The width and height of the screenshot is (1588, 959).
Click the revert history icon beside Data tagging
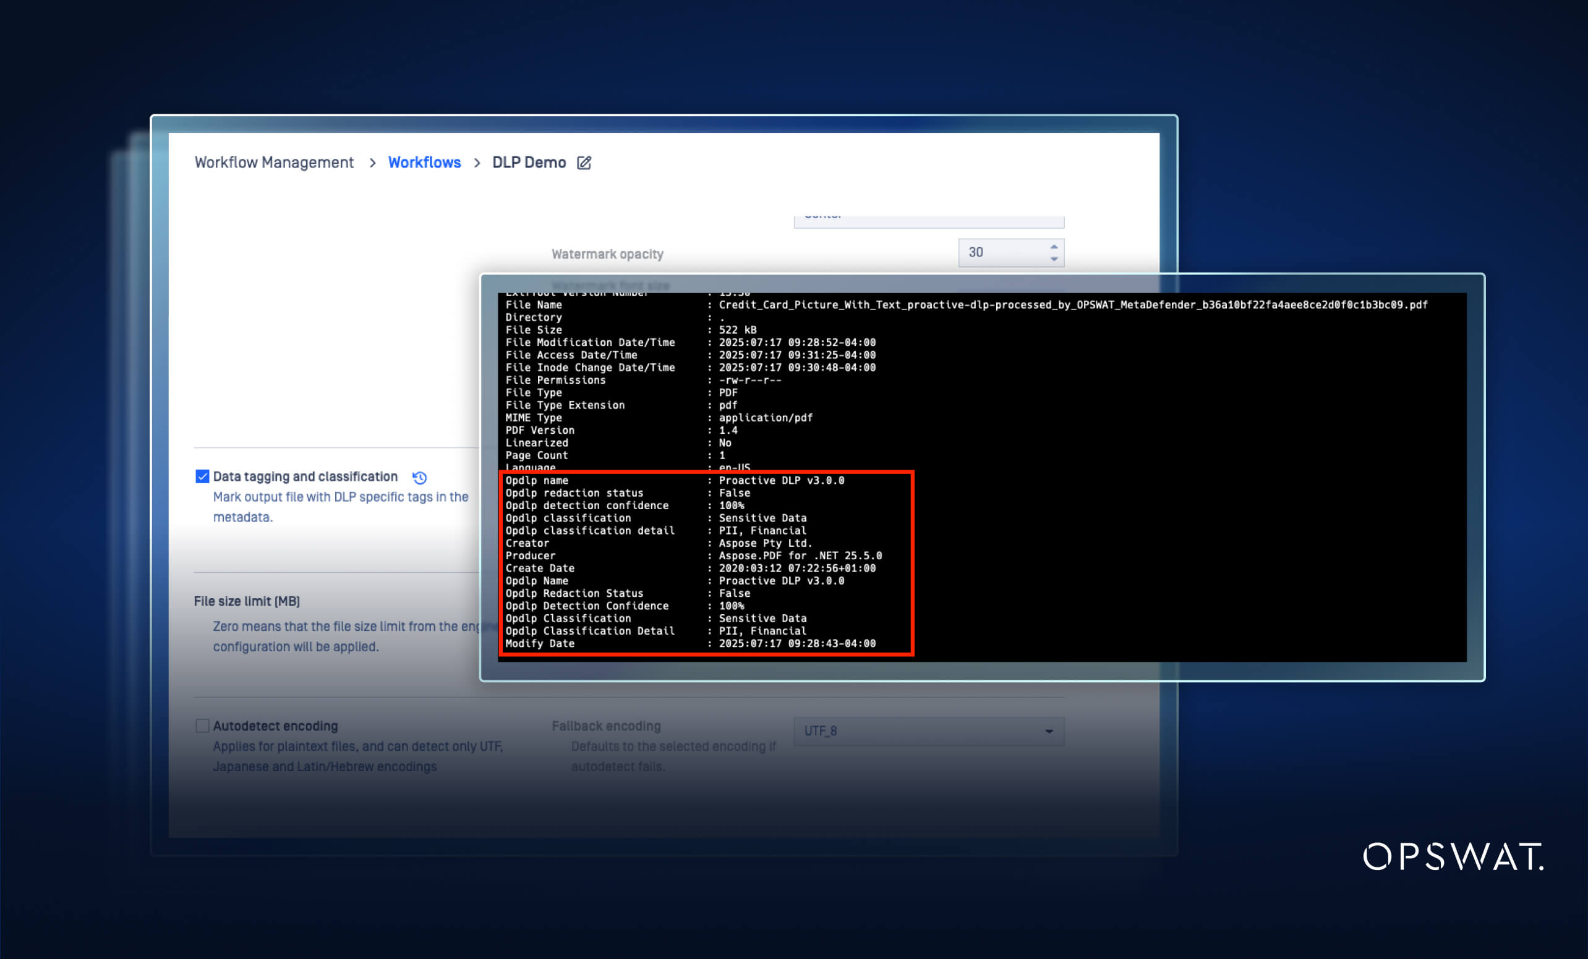coord(419,476)
